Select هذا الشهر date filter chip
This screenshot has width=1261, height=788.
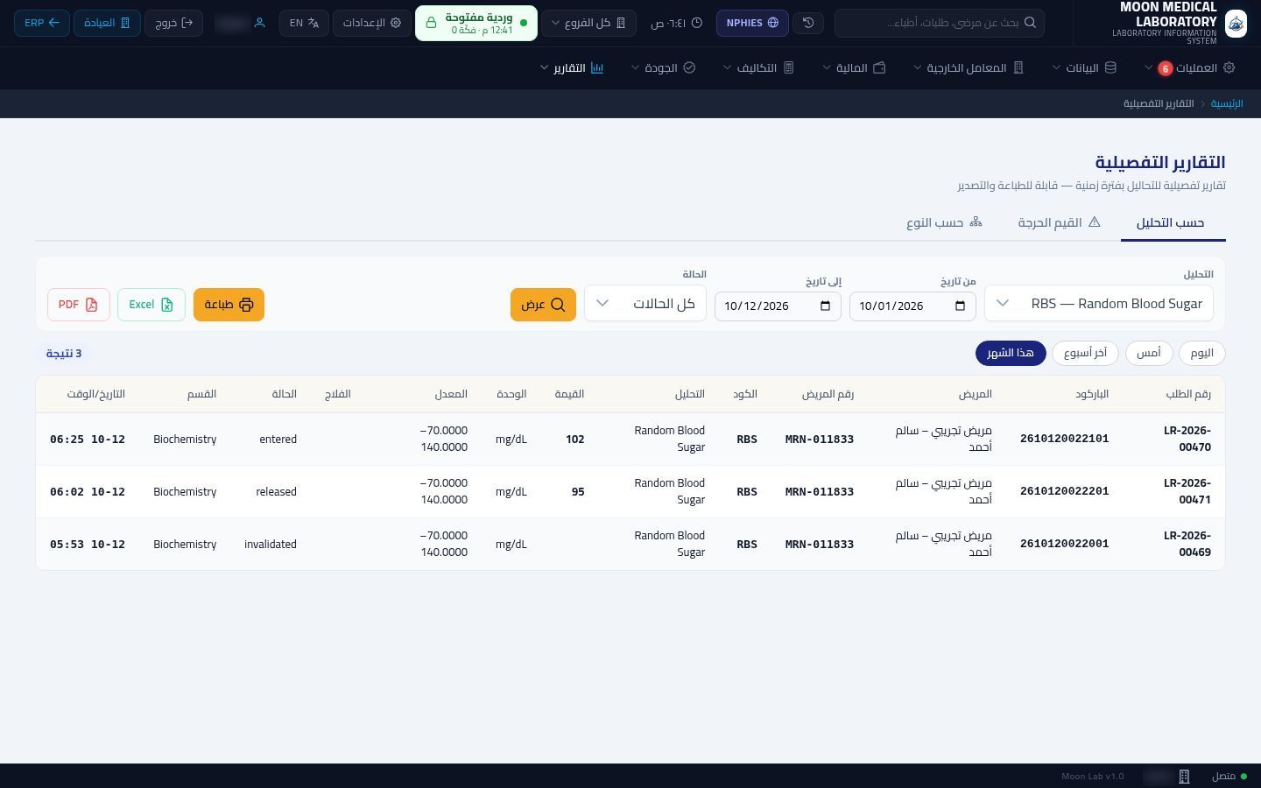point(1011,353)
